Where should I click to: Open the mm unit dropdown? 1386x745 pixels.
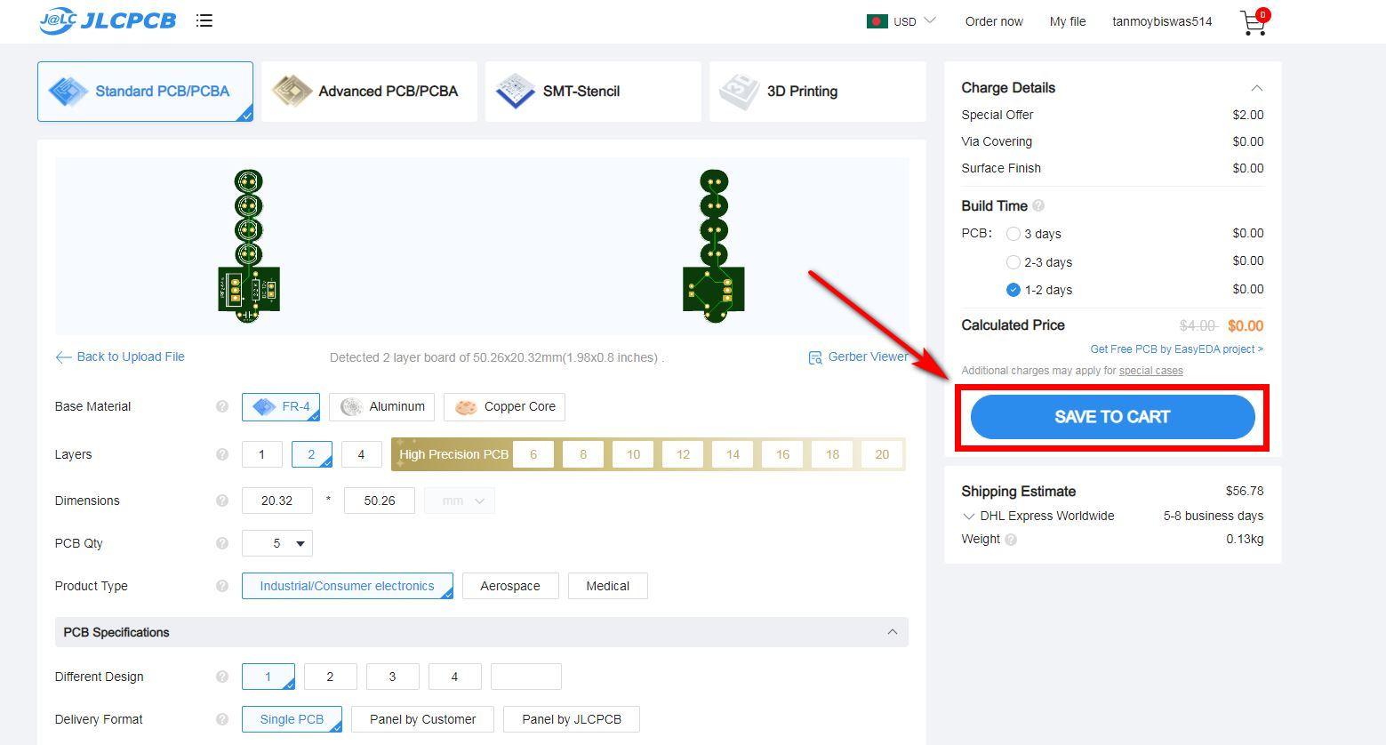click(460, 501)
